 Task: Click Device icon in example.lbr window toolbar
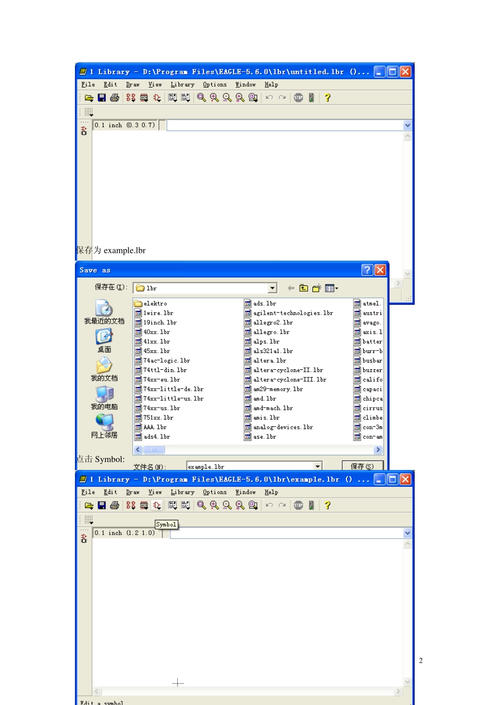point(131,505)
